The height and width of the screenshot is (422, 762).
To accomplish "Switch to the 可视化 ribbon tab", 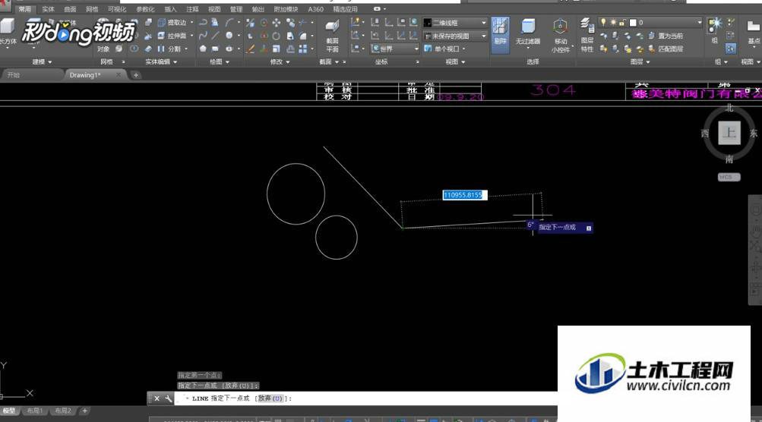I will point(117,9).
